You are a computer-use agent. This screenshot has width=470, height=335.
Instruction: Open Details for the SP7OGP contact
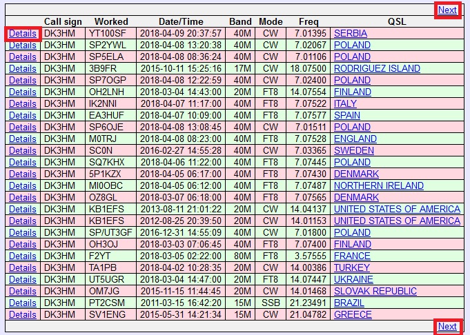(23, 80)
